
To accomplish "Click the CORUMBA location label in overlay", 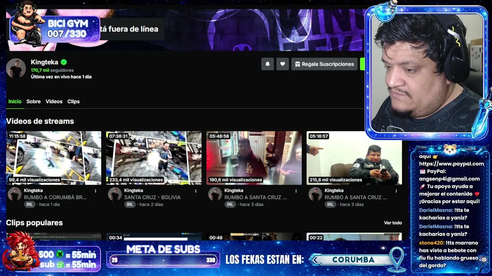I will coord(353,260).
